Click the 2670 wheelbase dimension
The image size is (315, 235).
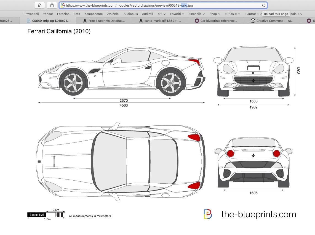[124, 101]
